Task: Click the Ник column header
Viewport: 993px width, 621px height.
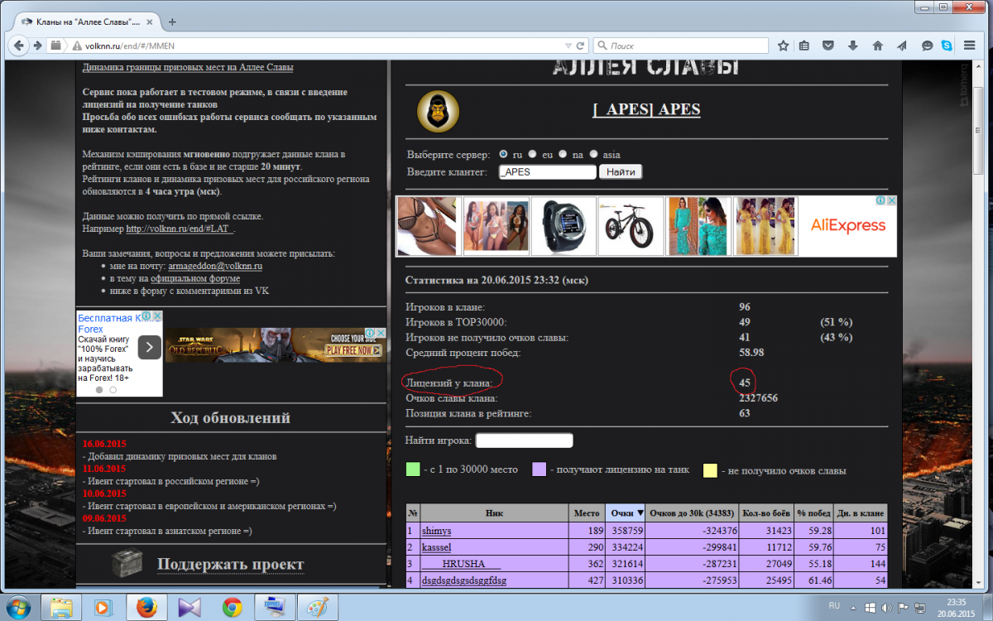Action: (495, 513)
